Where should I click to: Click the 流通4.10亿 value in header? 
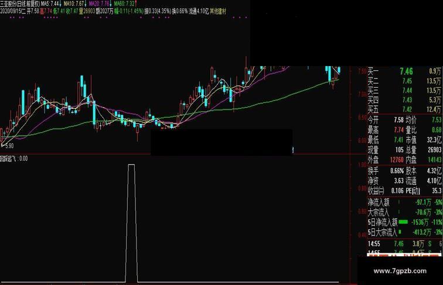click(199, 11)
